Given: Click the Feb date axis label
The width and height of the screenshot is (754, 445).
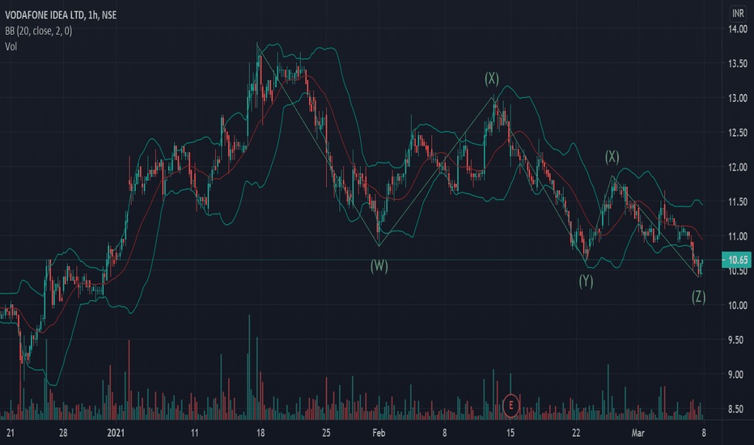Looking at the screenshot, I should (x=379, y=433).
